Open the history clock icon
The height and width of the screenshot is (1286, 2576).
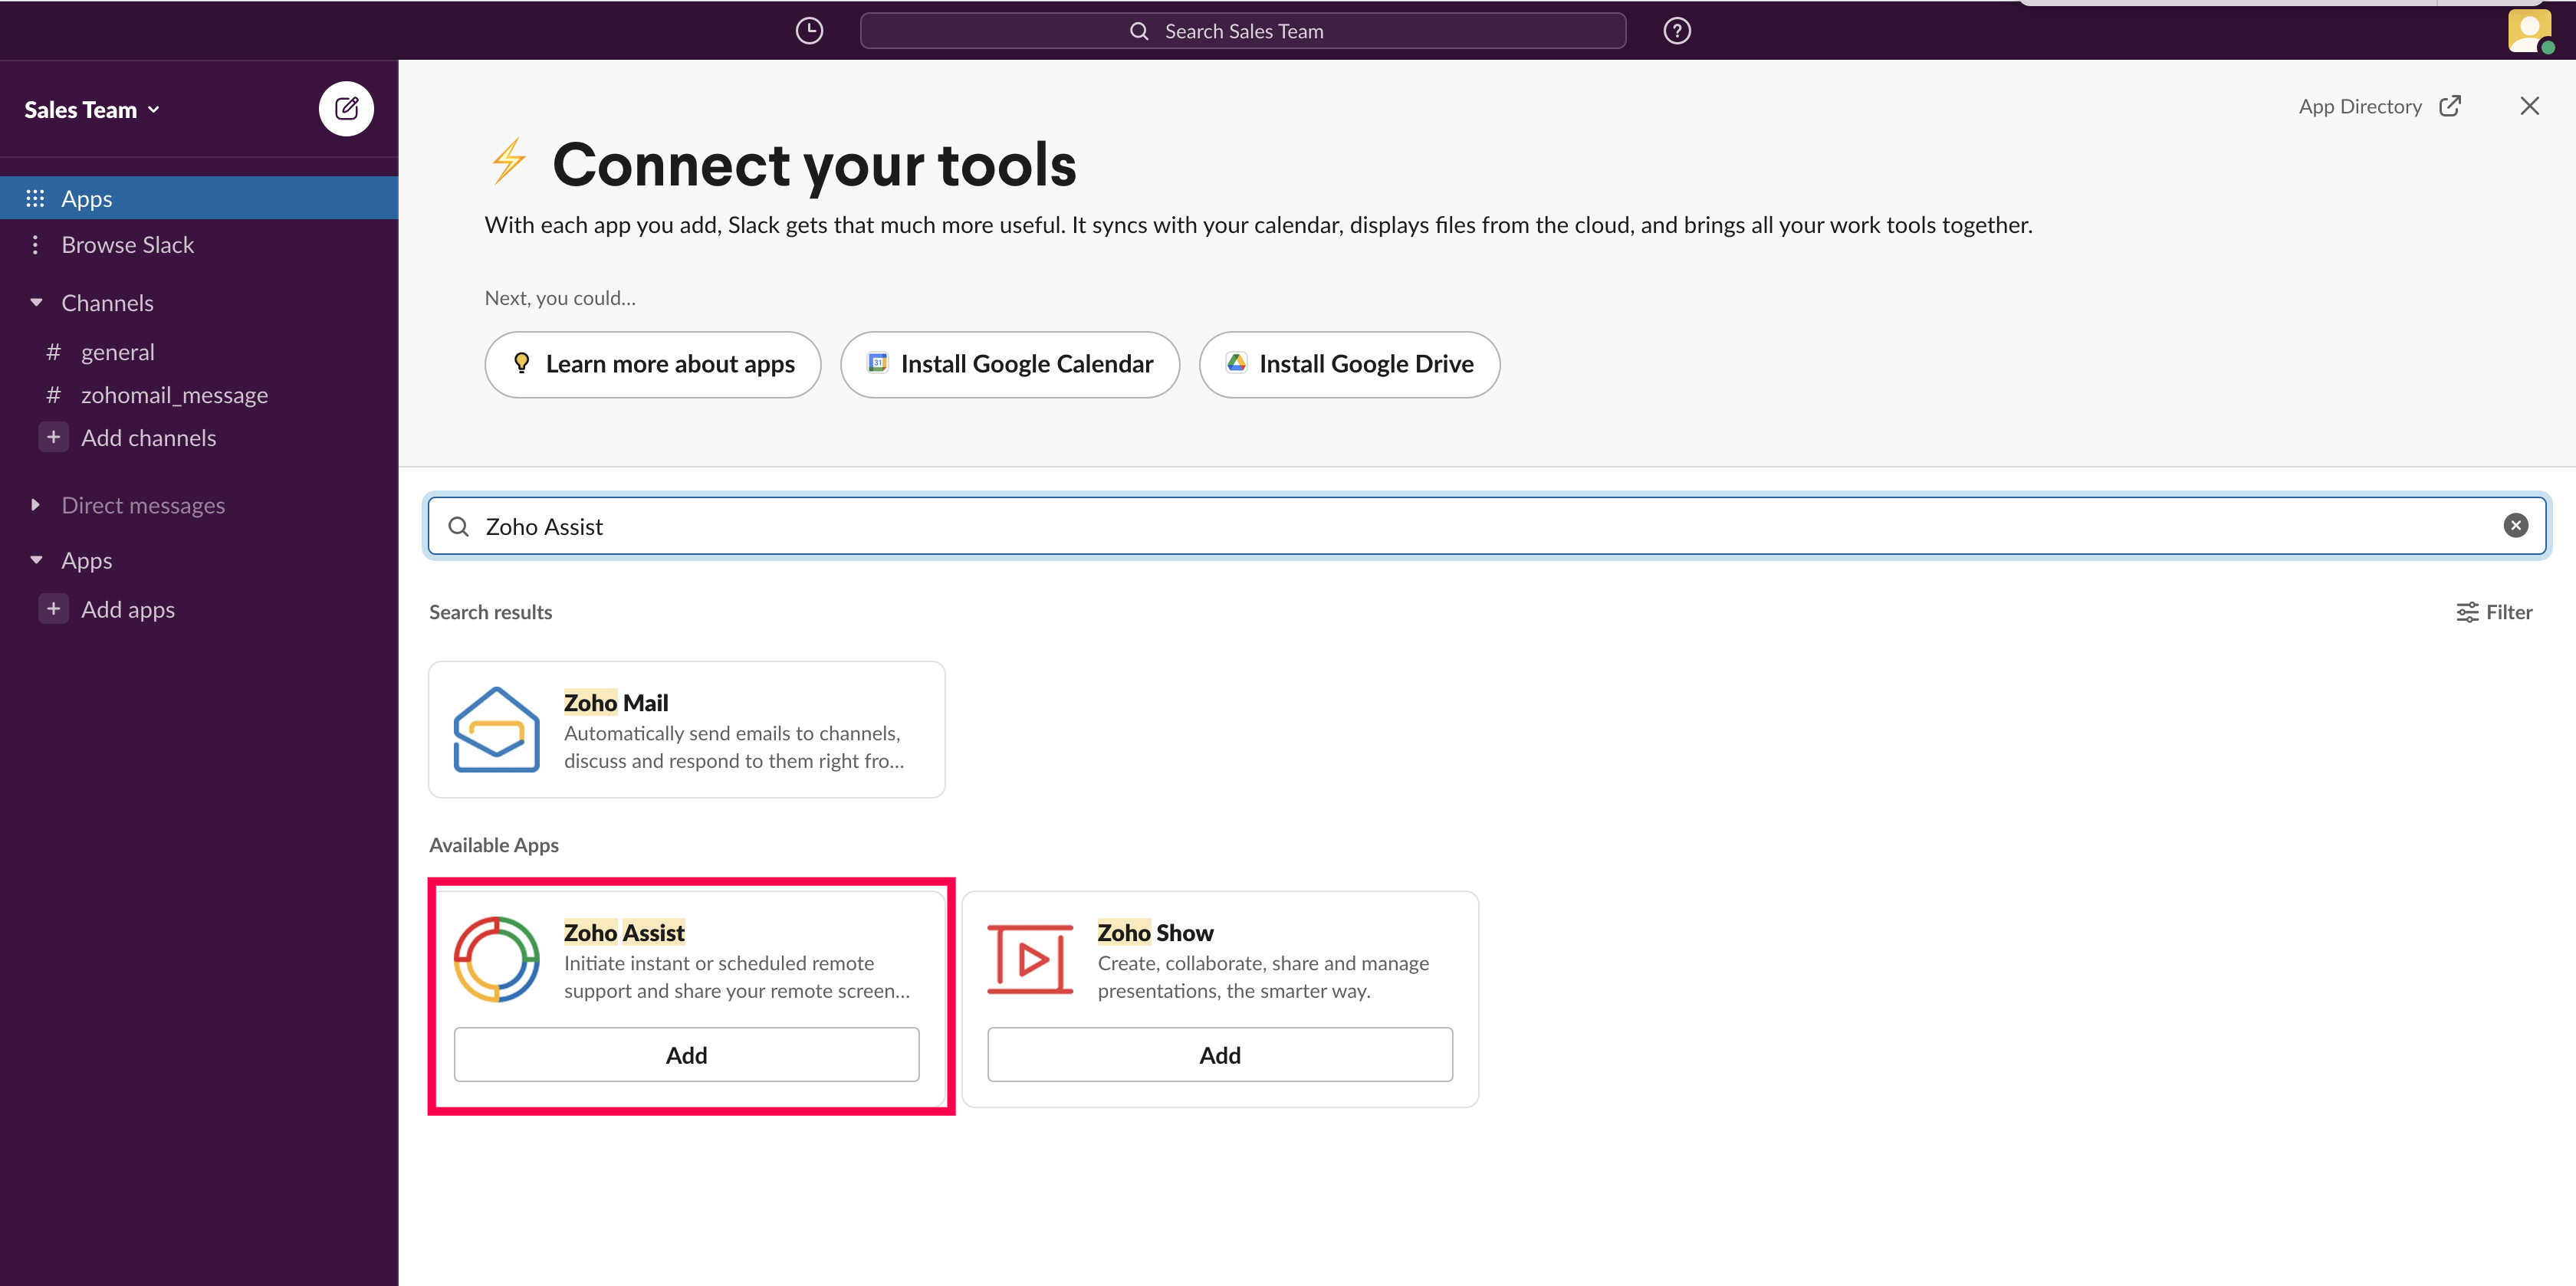pos(809,31)
